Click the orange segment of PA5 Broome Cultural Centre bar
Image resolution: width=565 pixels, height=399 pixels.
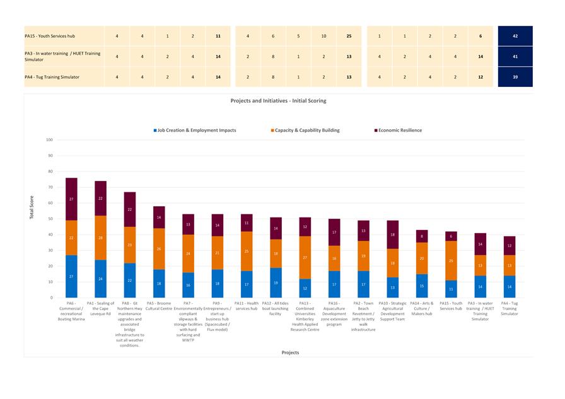click(x=160, y=248)
